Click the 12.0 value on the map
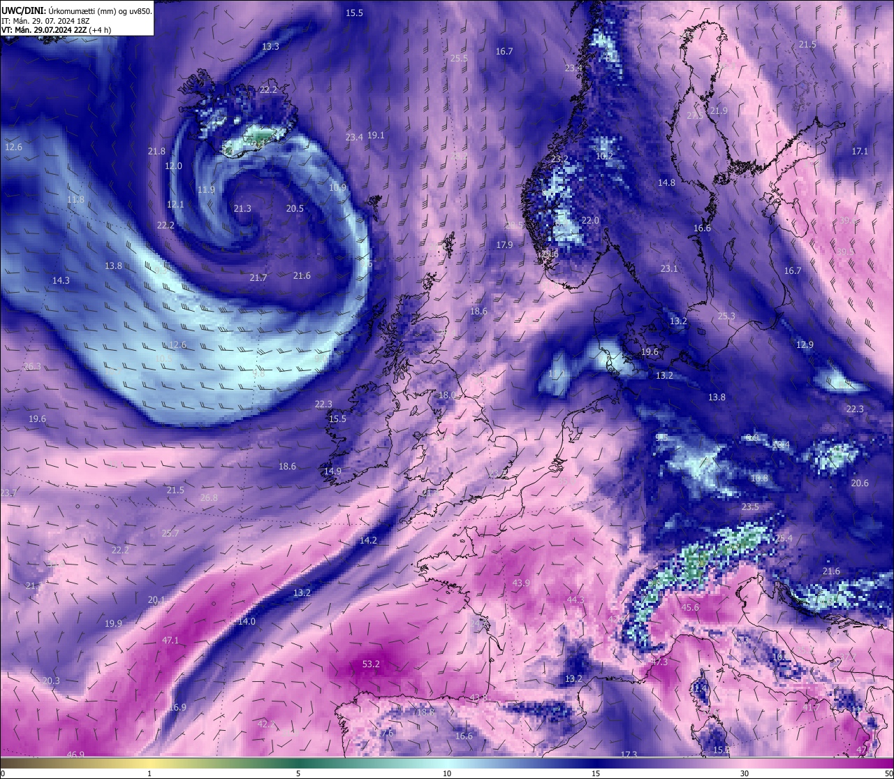The width and height of the screenshot is (894, 779). point(173,166)
